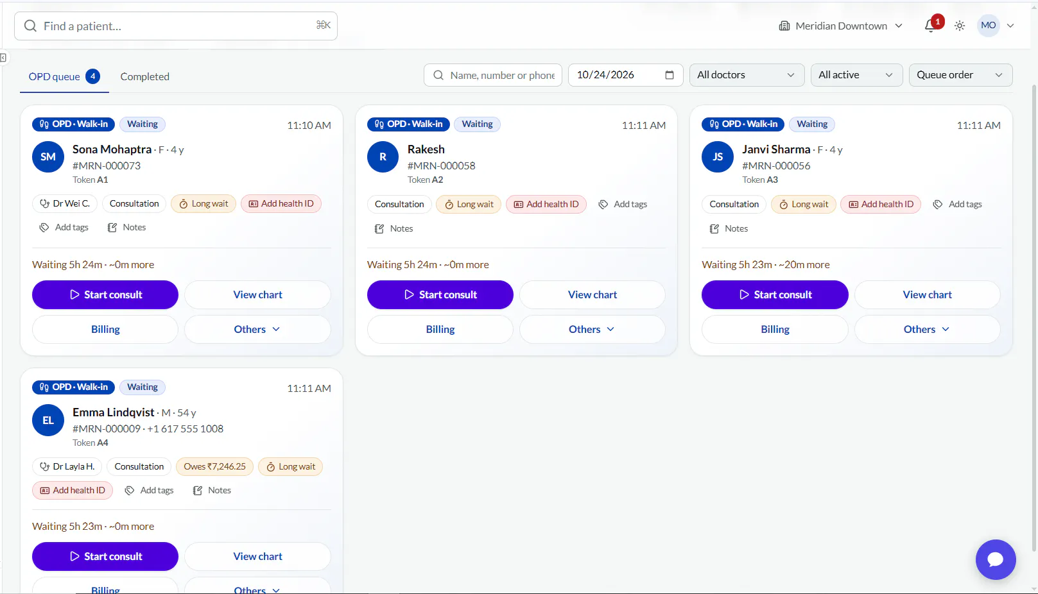Add health ID for Emma Lindqvist
Image resolution: width=1038 pixels, height=594 pixels.
point(73,490)
